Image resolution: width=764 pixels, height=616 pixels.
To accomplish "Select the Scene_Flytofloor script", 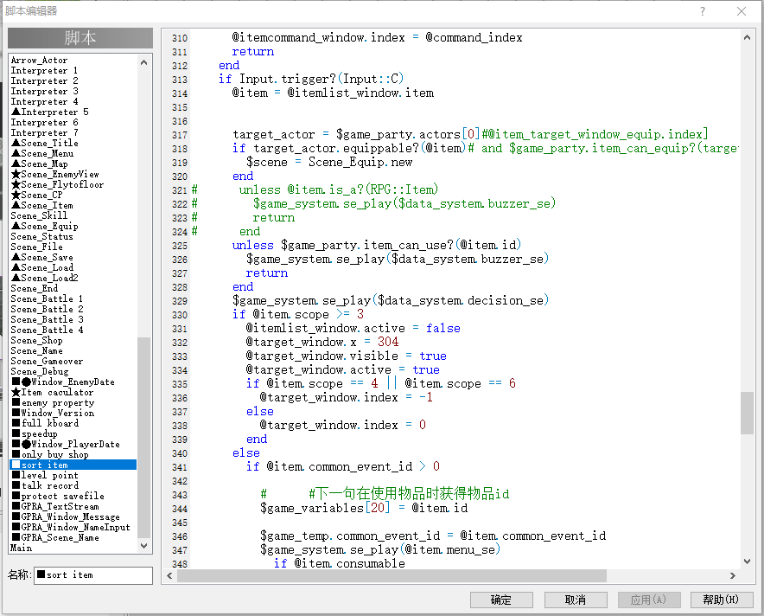I will click(58, 184).
